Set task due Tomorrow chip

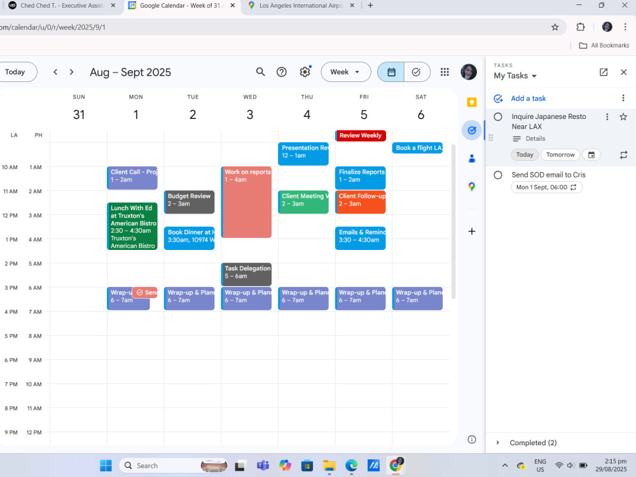[560, 155]
